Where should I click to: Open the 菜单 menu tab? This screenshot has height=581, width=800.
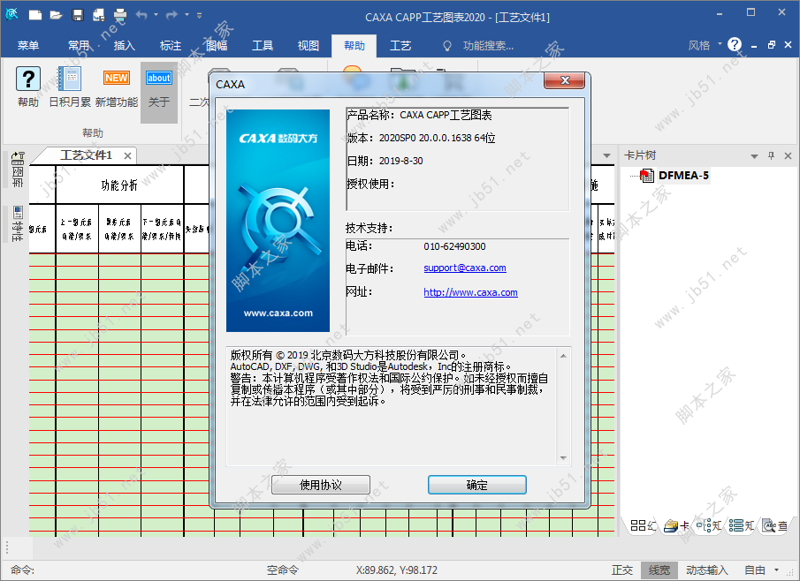tap(28, 46)
